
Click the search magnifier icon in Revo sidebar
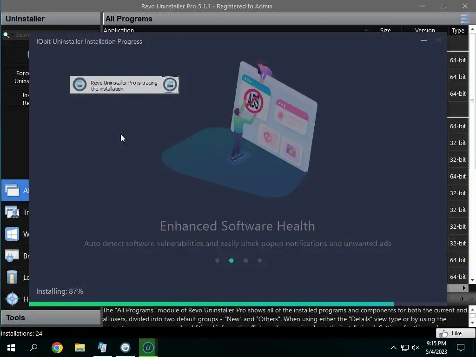(6, 35)
